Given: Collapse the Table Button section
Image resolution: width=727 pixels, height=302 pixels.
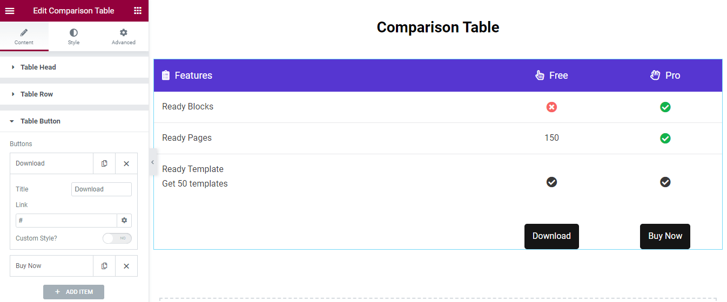Looking at the screenshot, I should (x=40, y=121).
